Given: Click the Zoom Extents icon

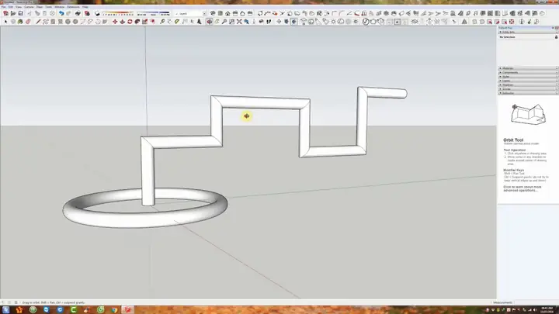Looking at the screenshot, I should coord(239,22).
